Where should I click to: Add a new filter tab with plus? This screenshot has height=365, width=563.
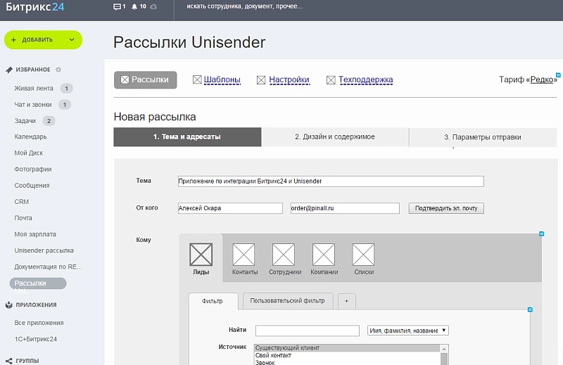[x=347, y=301]
